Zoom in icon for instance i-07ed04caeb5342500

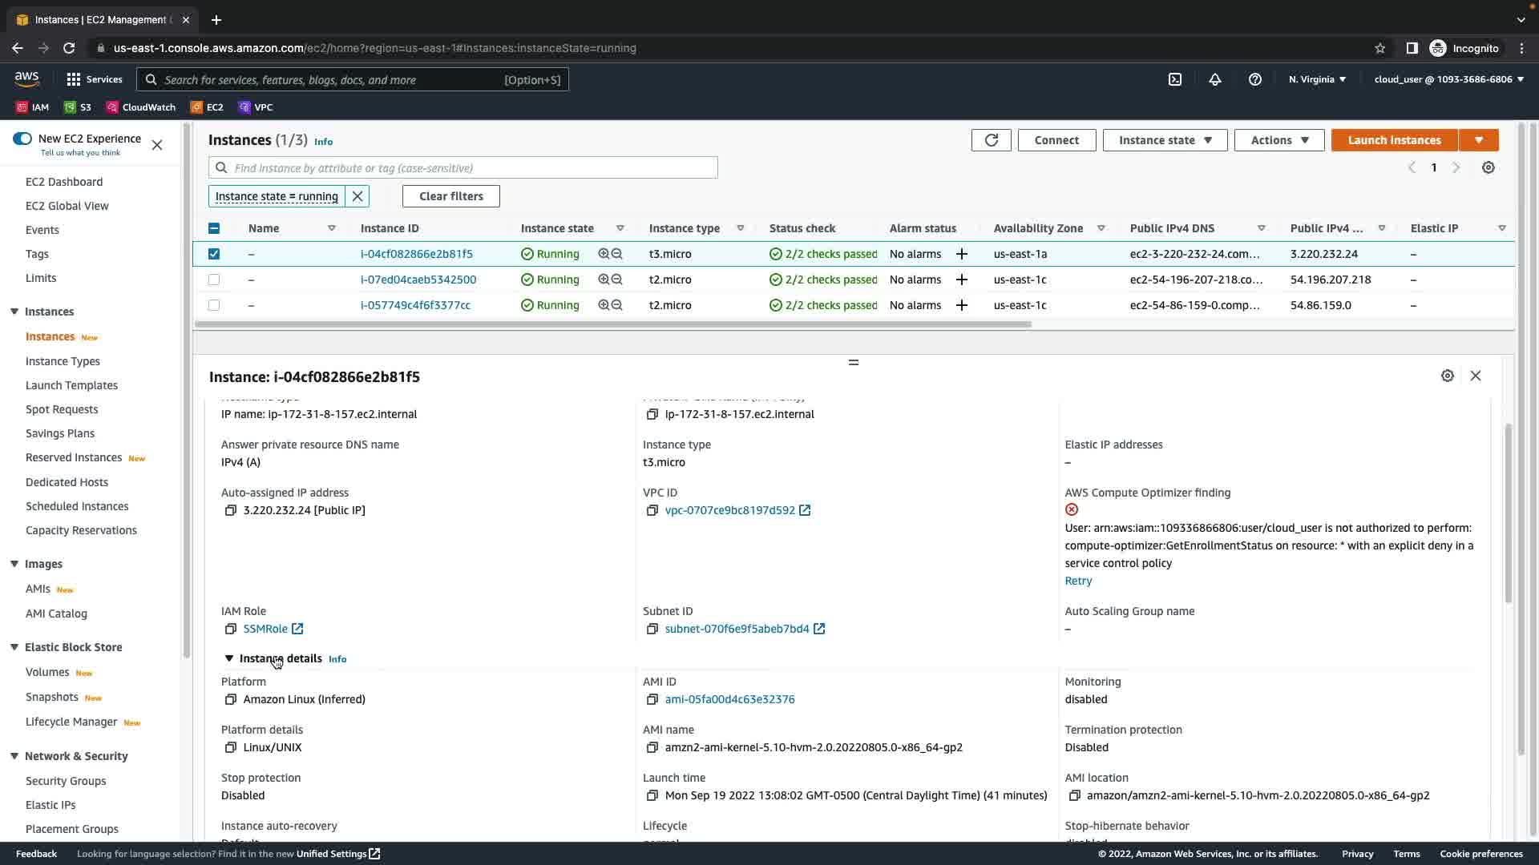point(604,280)
